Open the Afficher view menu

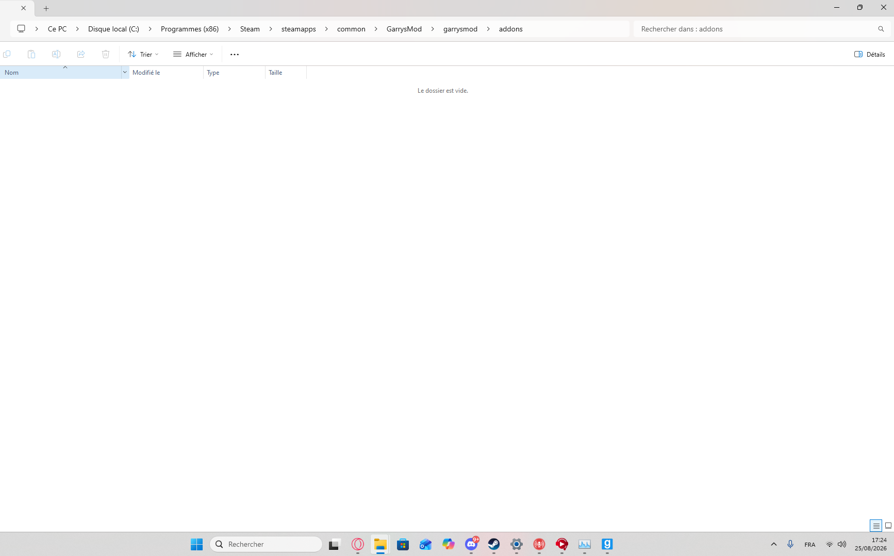[193, 54]
